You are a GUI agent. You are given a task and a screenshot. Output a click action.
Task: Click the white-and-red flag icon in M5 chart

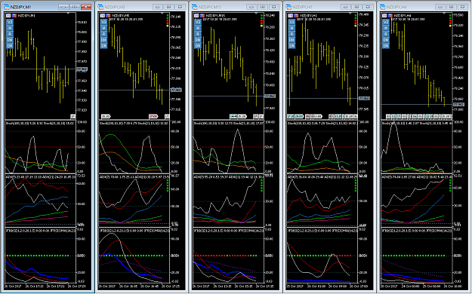pos(103,15)
